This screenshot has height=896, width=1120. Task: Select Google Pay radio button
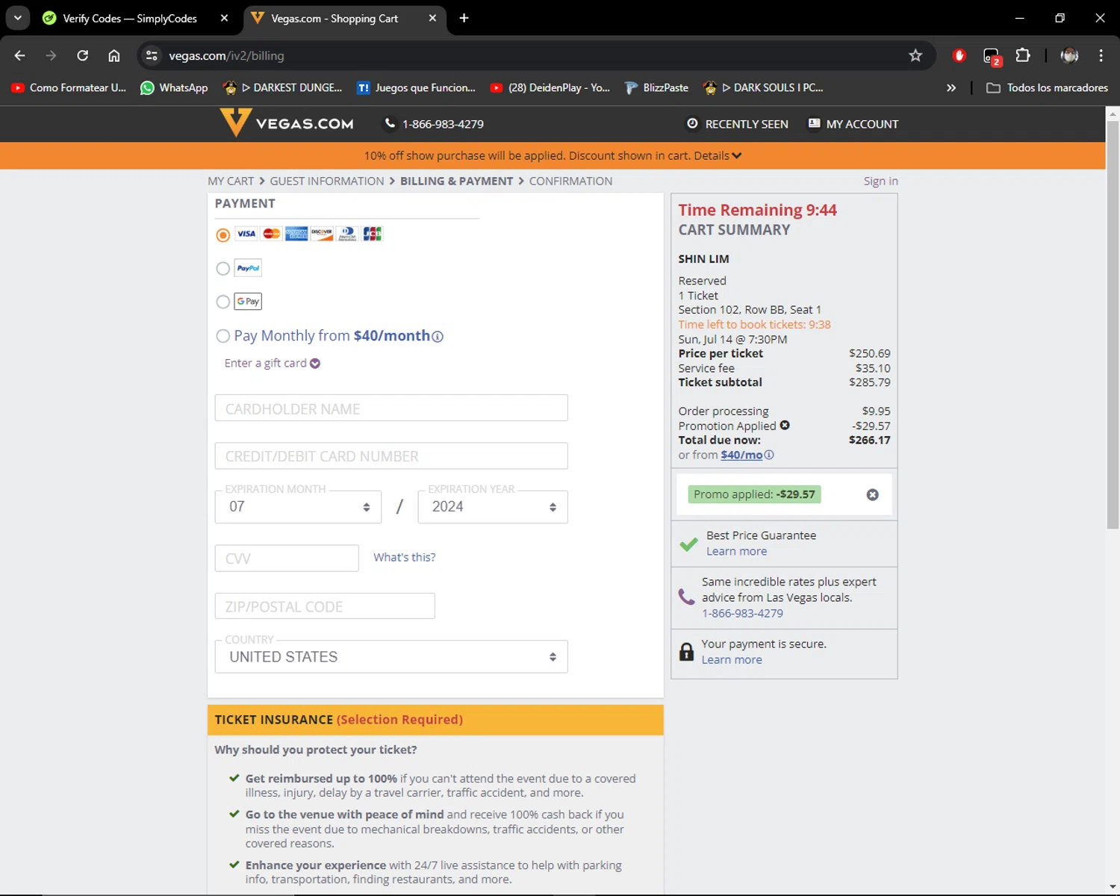pos(223,302)
